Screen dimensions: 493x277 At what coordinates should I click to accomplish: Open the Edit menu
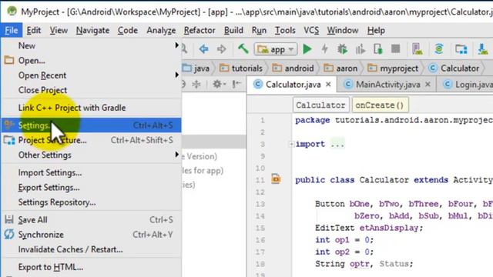click(x=34, y=31)
